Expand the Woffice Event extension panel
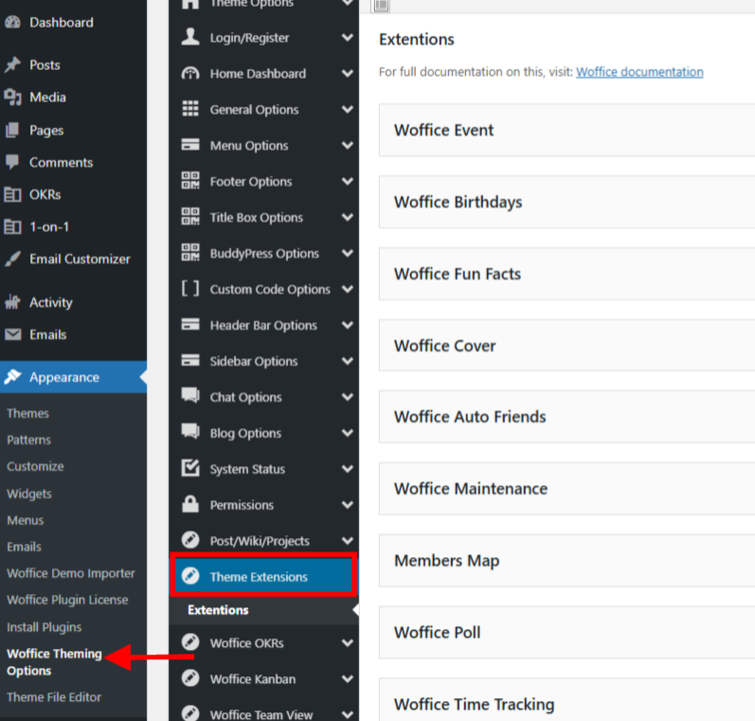The height and width of the screenshot is (721, 755). click(x=566, y=131)
